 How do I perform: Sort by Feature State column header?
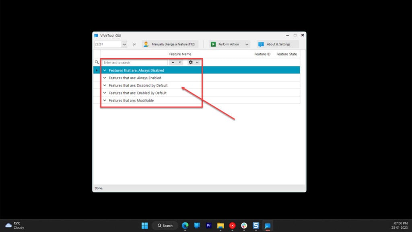pyautogui.click(x=286, y=54)
